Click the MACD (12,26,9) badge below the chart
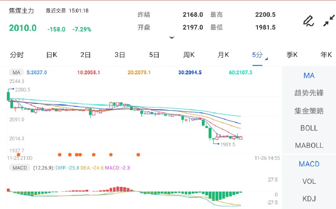The image size is (336, 209). click(20, 167)
